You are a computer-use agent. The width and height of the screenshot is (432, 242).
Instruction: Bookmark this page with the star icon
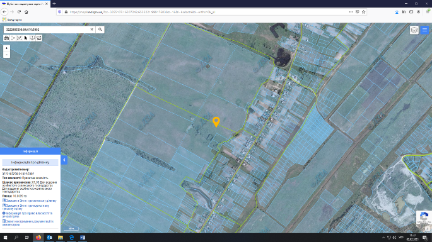tap(364, 12)
